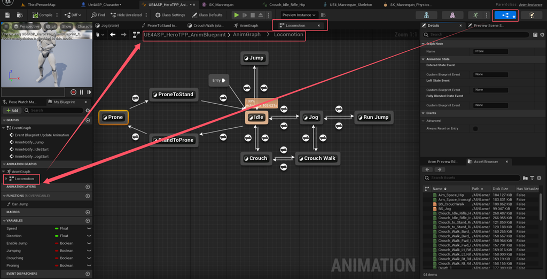Pause the preview animation

pos(82,92)
